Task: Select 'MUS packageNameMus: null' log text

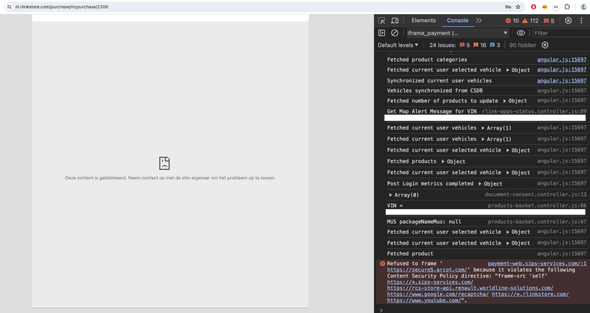Action: (x=424, y=222)
